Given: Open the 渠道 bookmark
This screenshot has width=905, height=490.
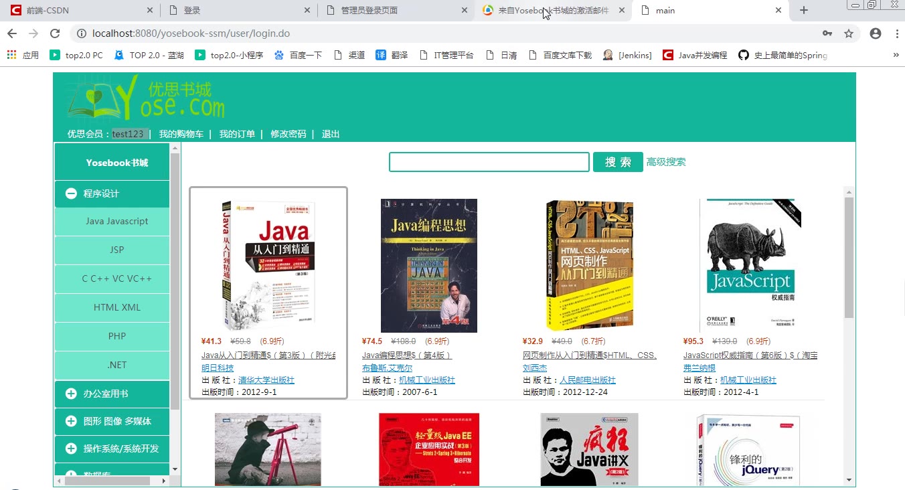Looking at the screenshot, I should 349,56.
